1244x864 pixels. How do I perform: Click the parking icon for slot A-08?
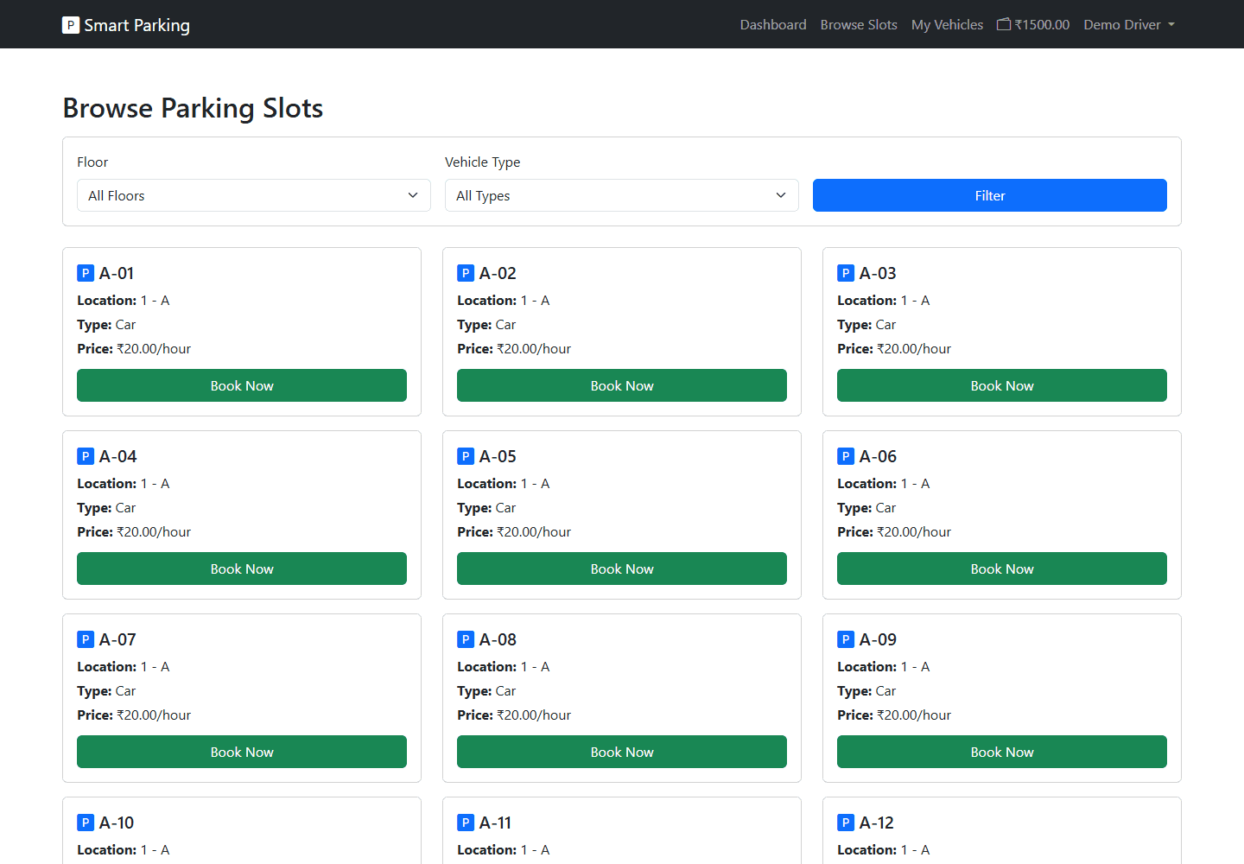pos(466,639)
